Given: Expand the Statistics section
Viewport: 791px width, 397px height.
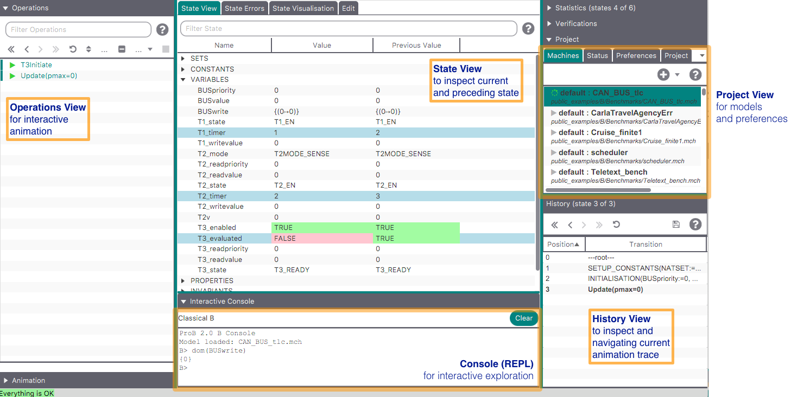Looking at the screenshot, I should 549,8.
